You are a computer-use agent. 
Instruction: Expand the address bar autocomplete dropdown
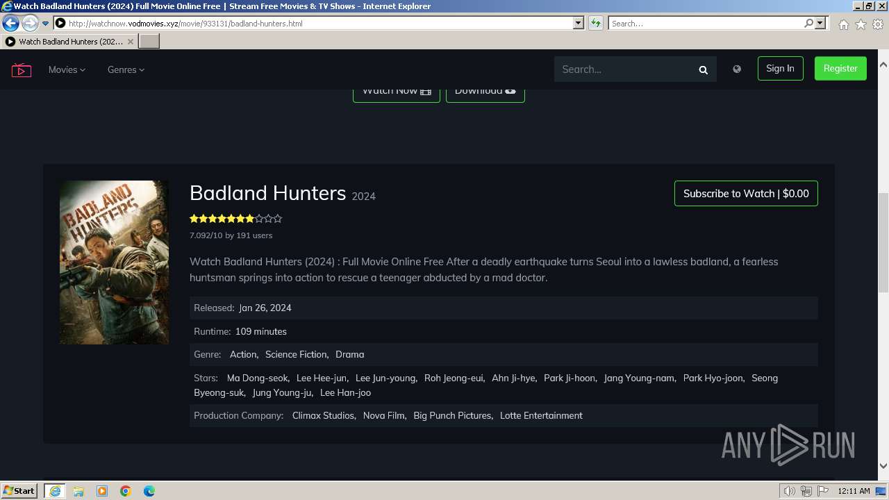pyautogui.click(x=578, y=23)
